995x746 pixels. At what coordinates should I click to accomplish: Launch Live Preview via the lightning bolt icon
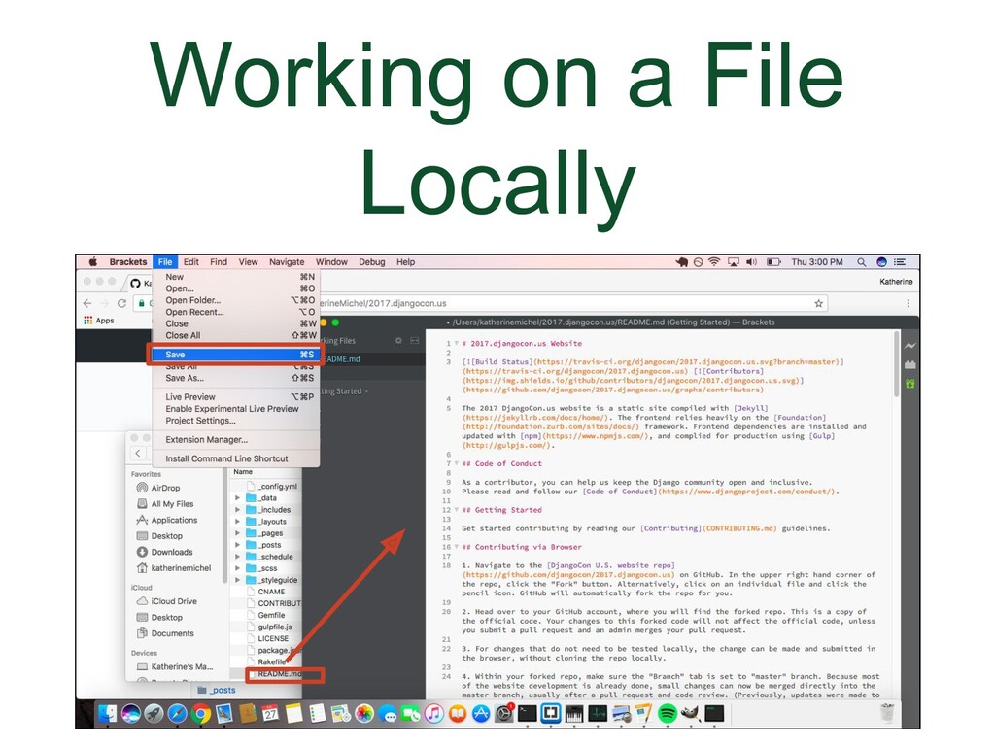[909, 345]
